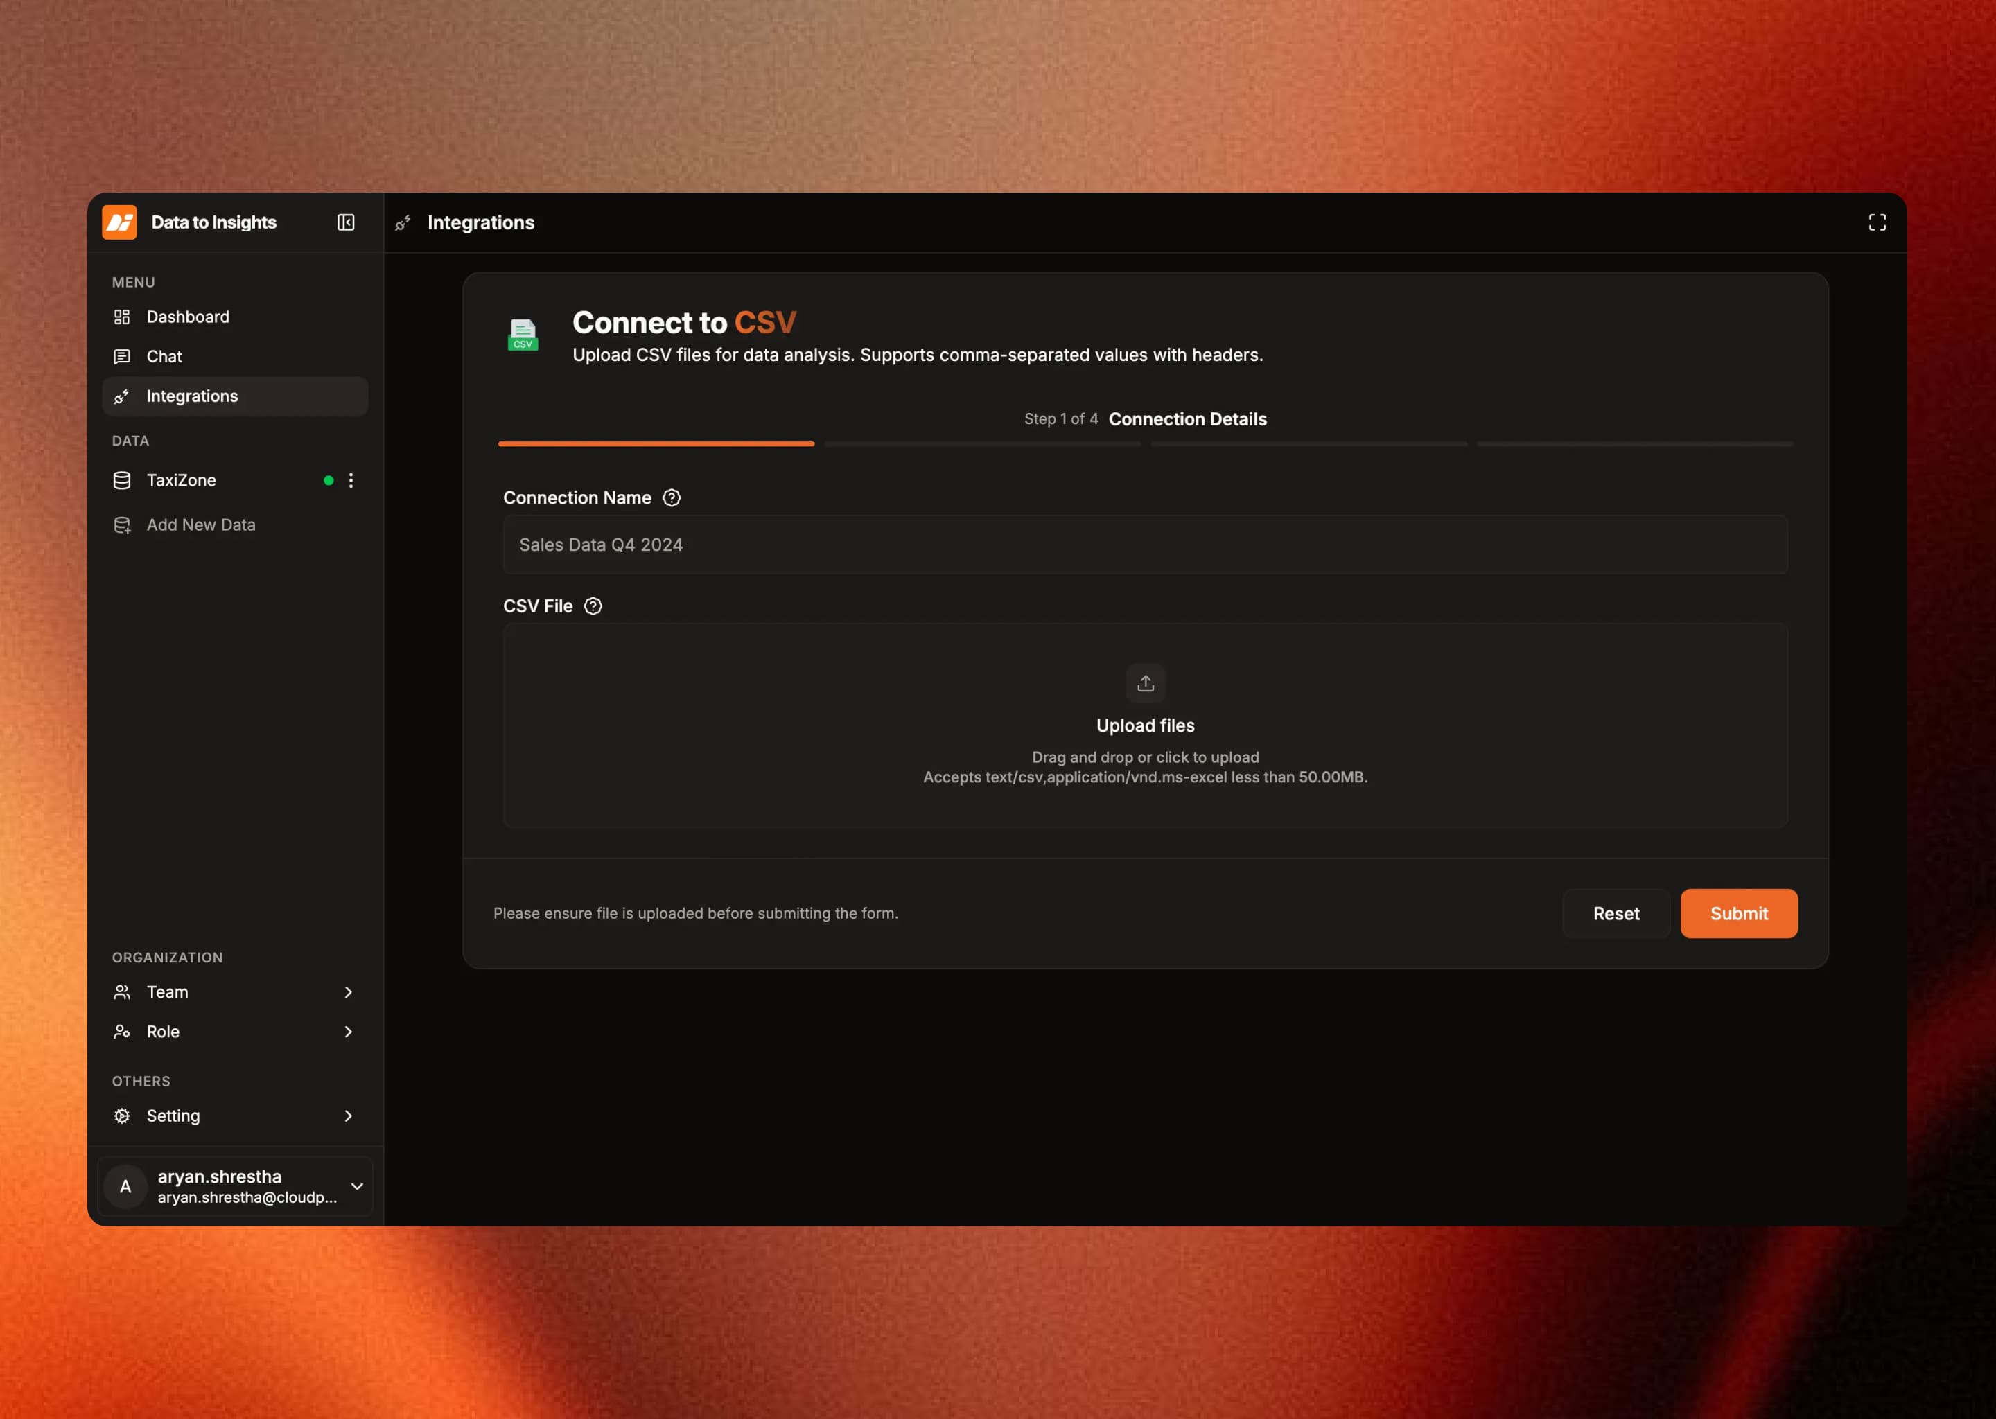Click the "Please ensure file is uploaded" note
The height and width of the screenshot is (1419, 1996).
coord(696,914)
